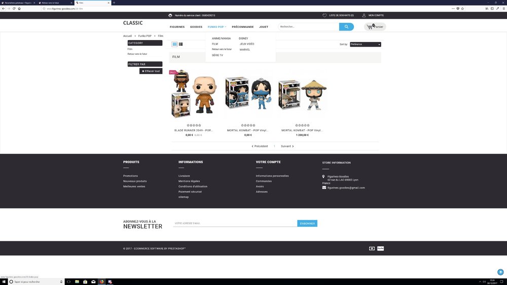
Task: Click the Mortal Kombat Kitana product image
Action: 248,93
